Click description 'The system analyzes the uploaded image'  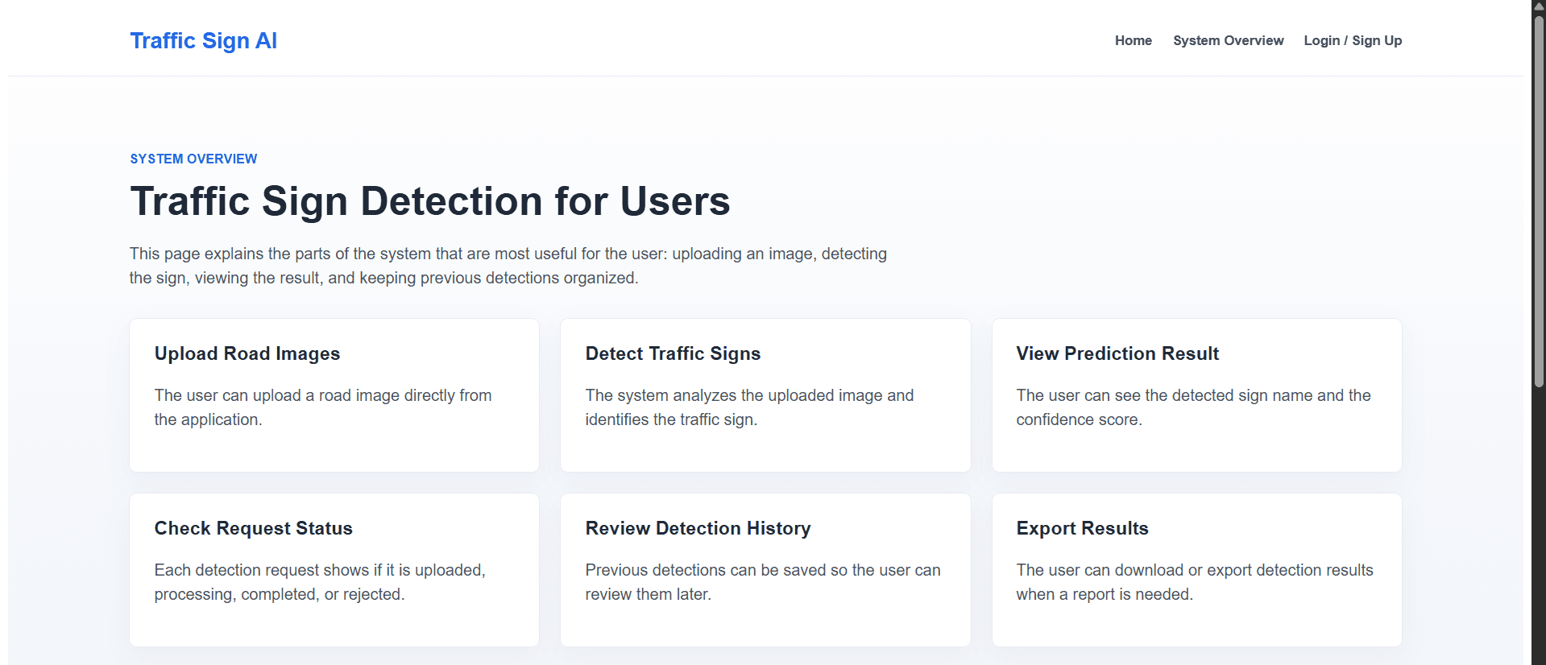(x=749, y=407)
